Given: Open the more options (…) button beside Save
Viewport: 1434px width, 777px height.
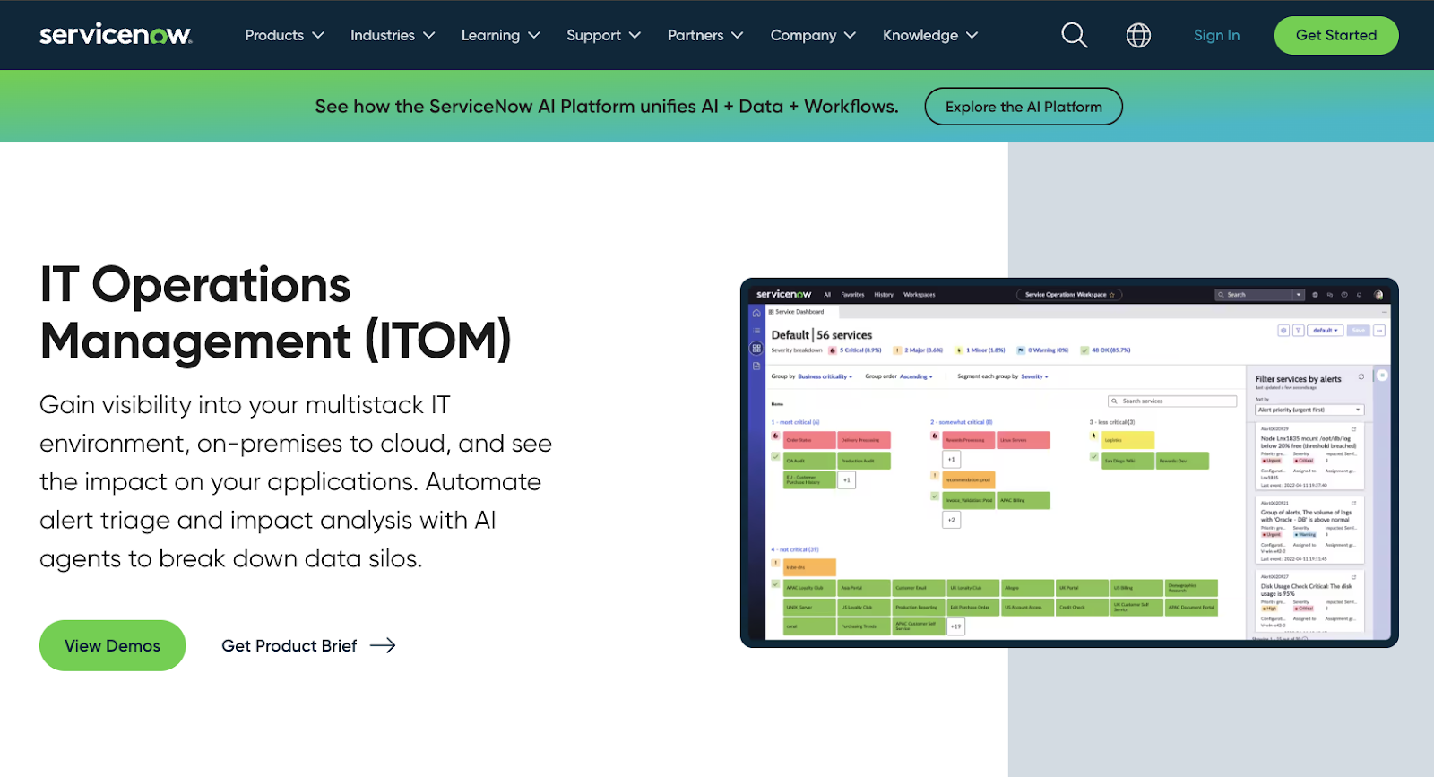Looking at the screenshot, I should click(x=1379, y=331).
